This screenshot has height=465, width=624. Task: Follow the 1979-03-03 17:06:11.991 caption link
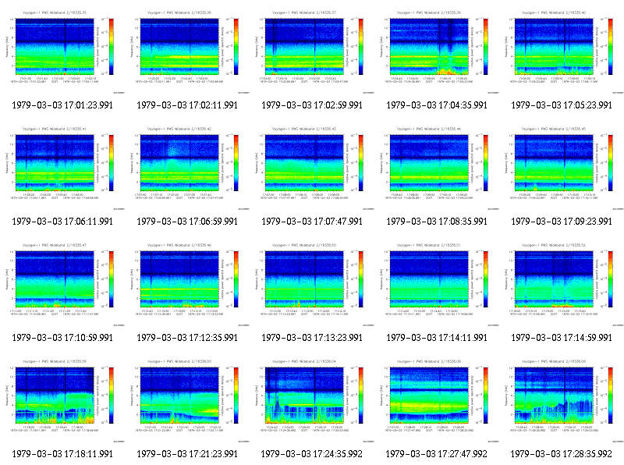pos(62,222)
